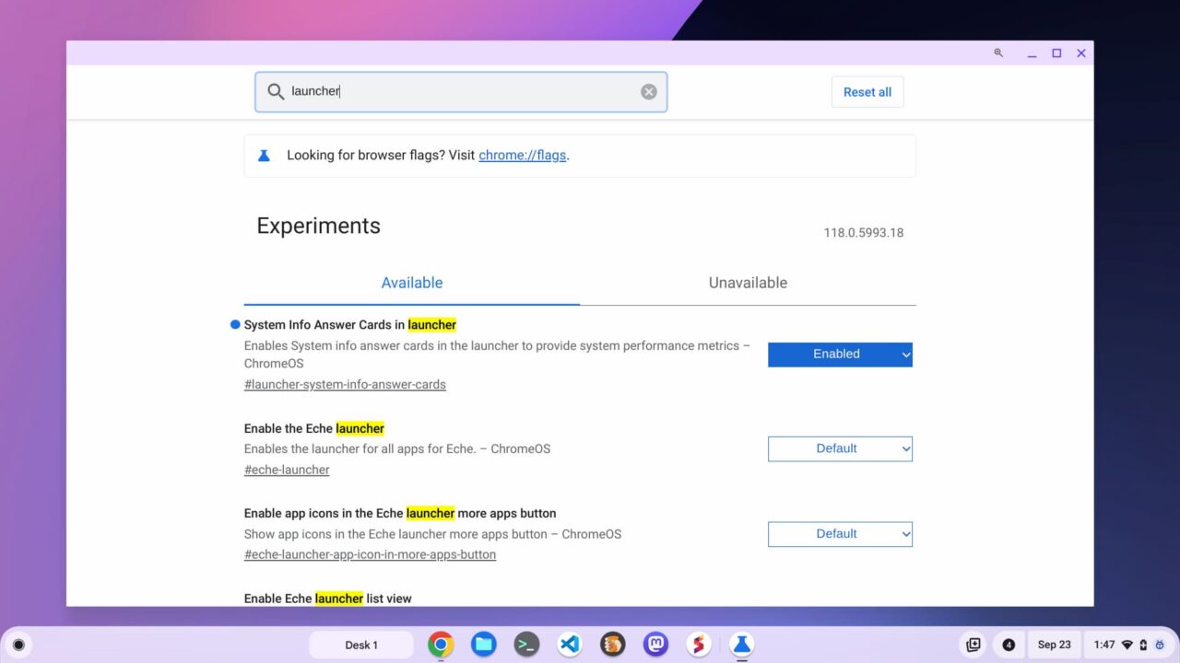
Task: Open the #eche-launcher anchor link
Action: pos(287,470)
